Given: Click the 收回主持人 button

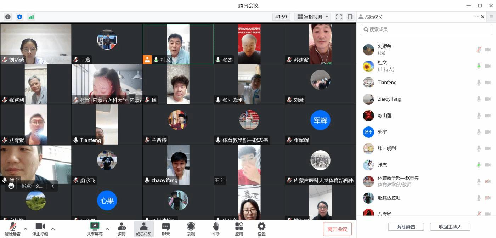Looking at the screenshot, I should (450, 227).
